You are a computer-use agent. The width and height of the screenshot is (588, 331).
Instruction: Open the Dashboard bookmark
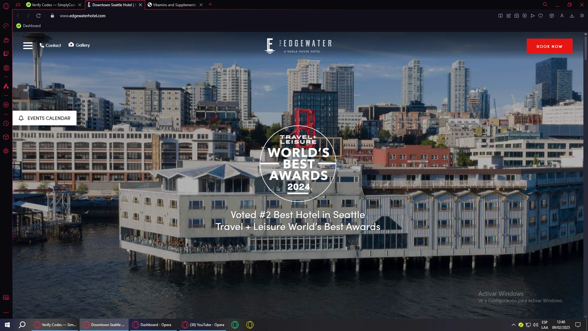point(28,26)
